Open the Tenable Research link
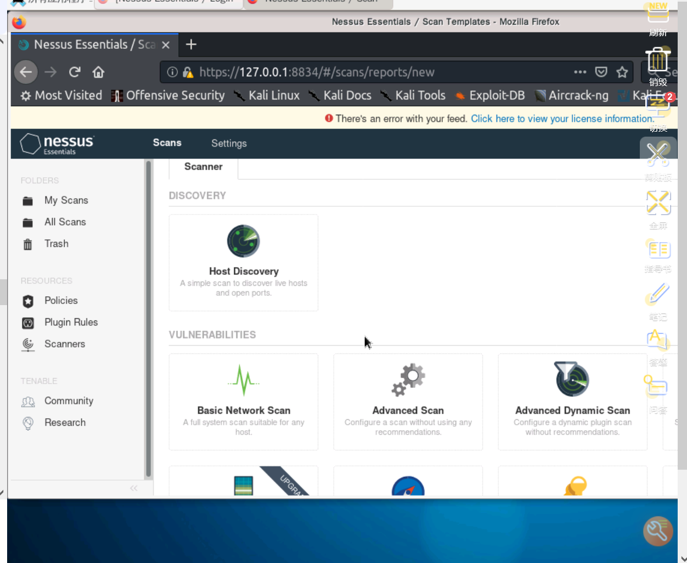Screen dimensions: 687x563 65,423
